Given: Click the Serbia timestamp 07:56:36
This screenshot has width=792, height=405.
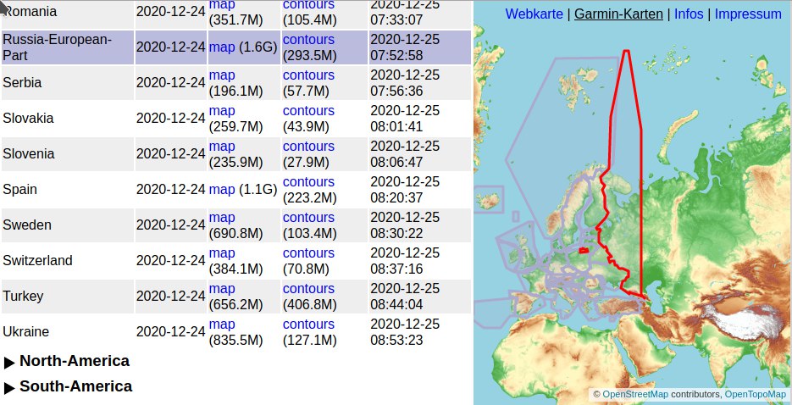Looking at the screenshot, I should (x=396, y=91).
